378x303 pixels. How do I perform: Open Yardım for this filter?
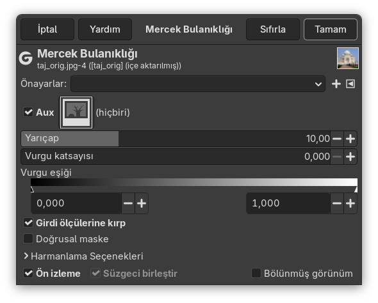tap(105, 29)
